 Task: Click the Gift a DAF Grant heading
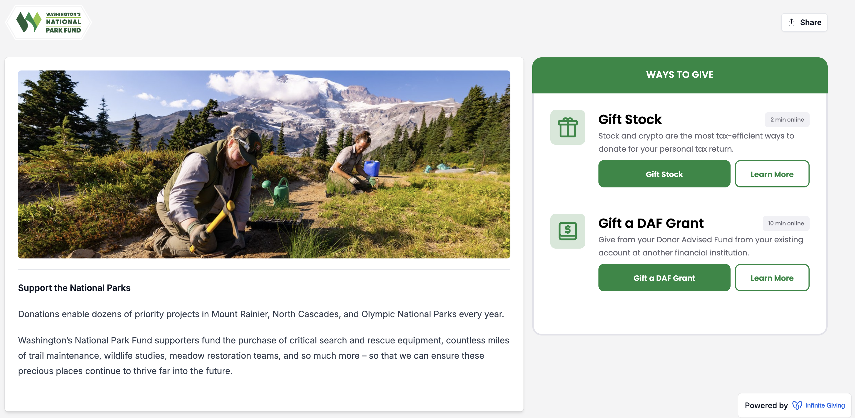tap(651, 223)
